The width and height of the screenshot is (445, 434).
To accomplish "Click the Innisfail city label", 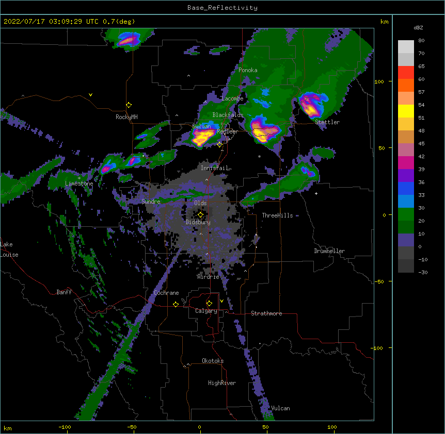I will (x=214, y=168).
